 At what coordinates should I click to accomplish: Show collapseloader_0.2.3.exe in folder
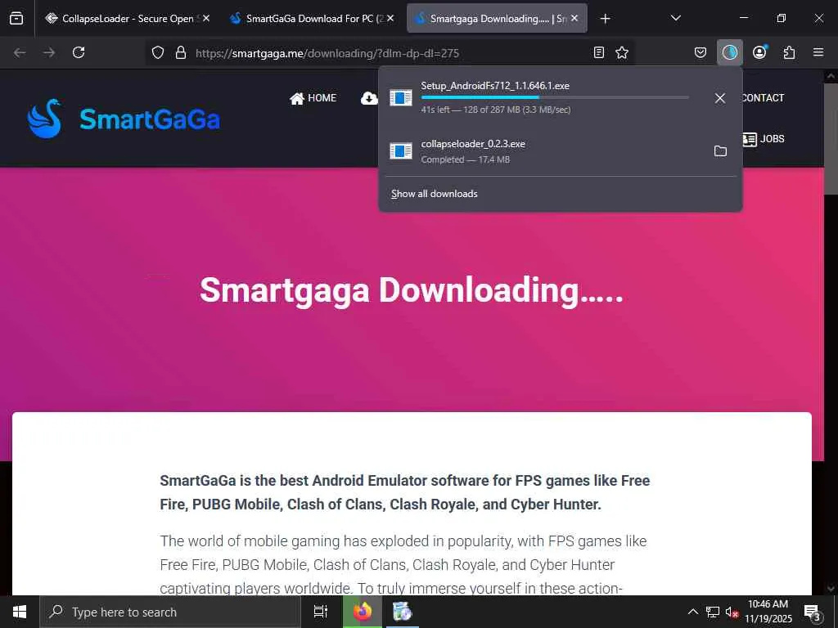[720, 151]
